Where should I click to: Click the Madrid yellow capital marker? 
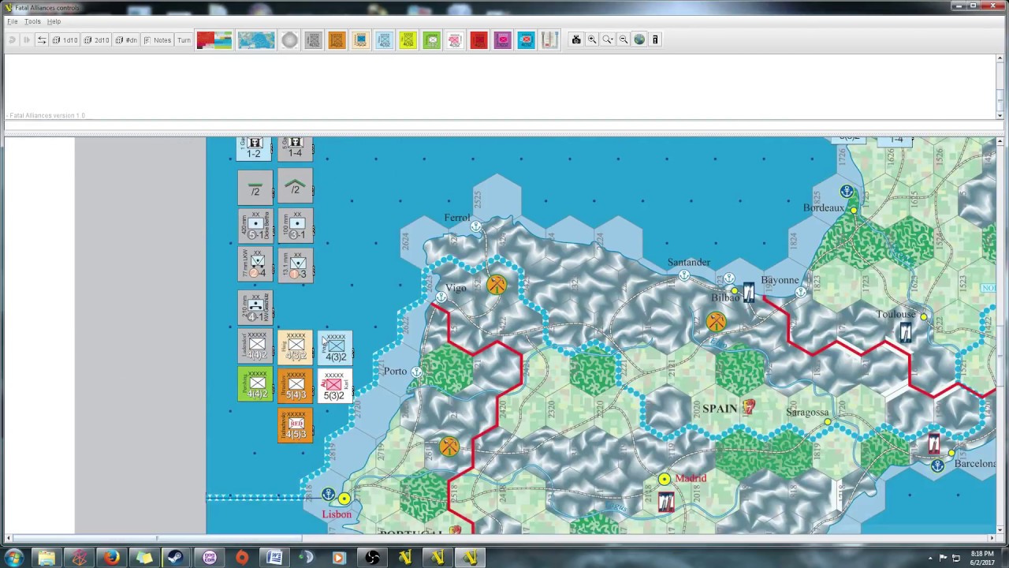665,479
